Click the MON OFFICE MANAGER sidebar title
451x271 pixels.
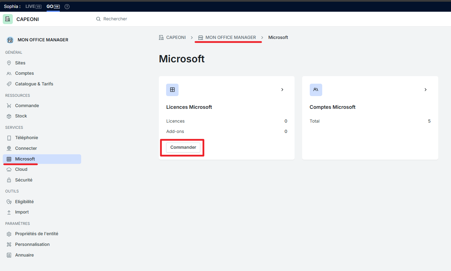coord(43,40)
